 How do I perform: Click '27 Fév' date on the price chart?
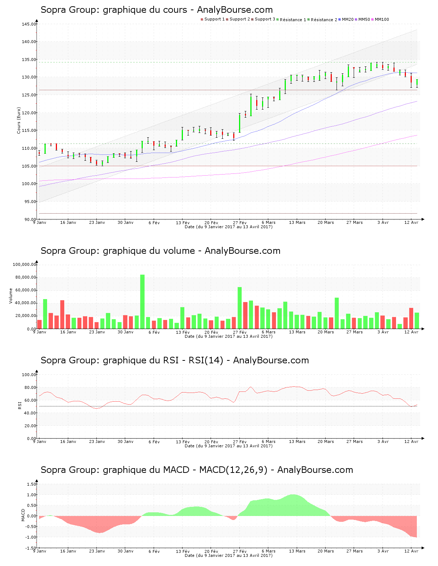240,222
